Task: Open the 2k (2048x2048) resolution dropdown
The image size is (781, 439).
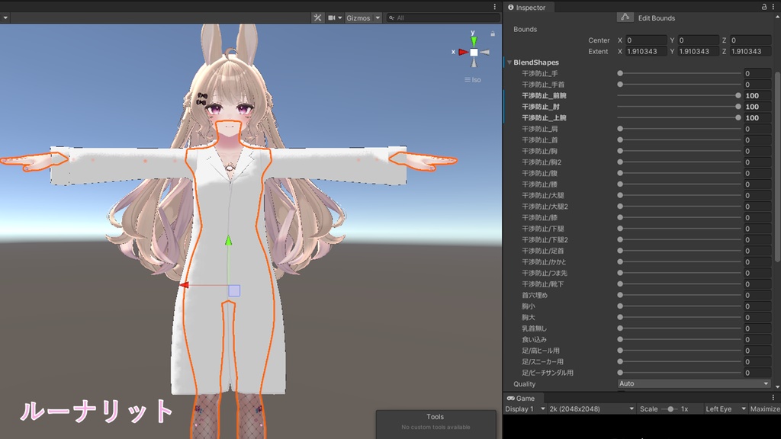Action: [591, 409]
